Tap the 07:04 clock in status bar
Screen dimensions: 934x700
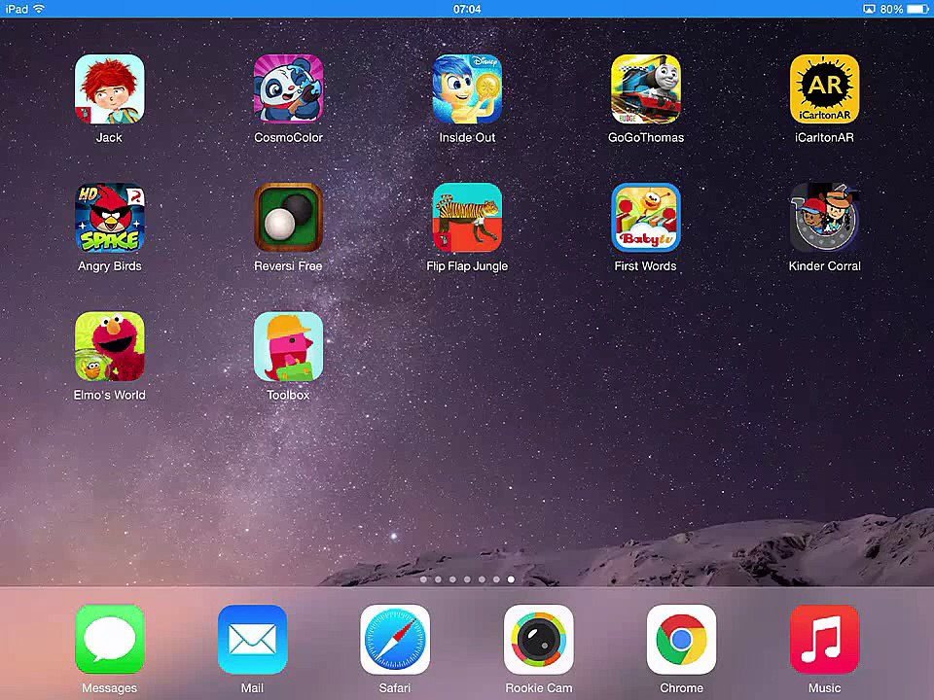click(467, 9)
